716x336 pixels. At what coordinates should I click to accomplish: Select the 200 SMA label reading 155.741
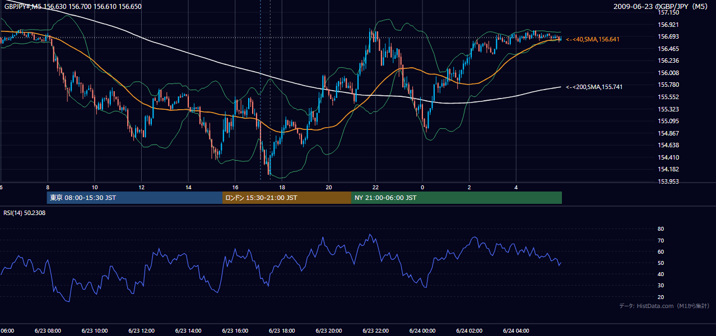pos(594,87)
